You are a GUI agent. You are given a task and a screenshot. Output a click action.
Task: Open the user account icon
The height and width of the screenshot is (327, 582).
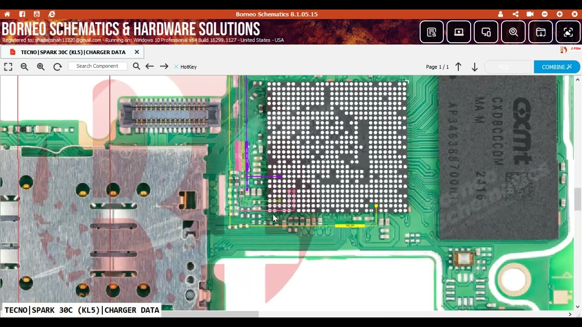(501, 14)
